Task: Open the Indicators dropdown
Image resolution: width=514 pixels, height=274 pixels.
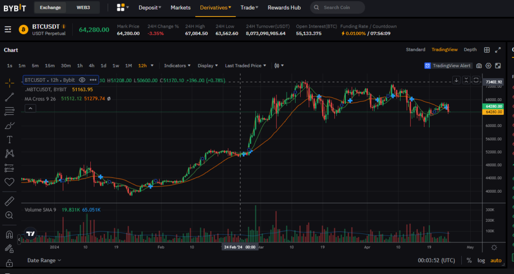Action: pyautogui.click(x=177, y=66)
